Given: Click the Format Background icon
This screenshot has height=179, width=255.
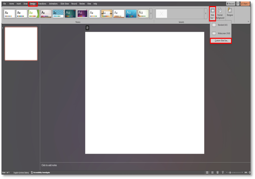Looking at the screenshot, I should [220, 13].
